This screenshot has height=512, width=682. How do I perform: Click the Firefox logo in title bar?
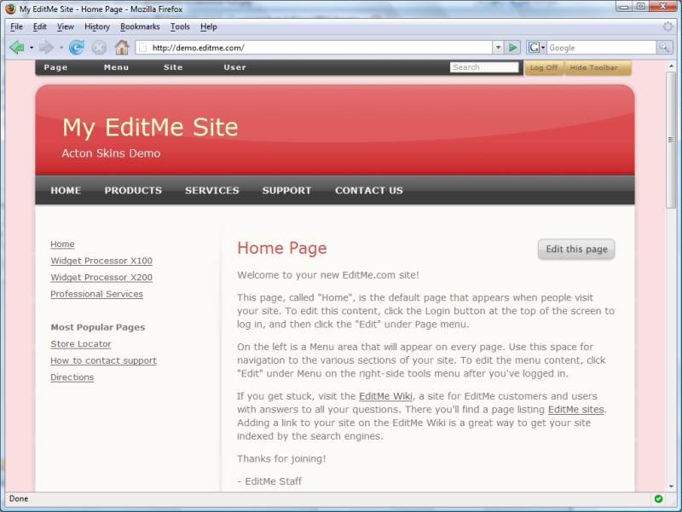click(x=10, y=9)
